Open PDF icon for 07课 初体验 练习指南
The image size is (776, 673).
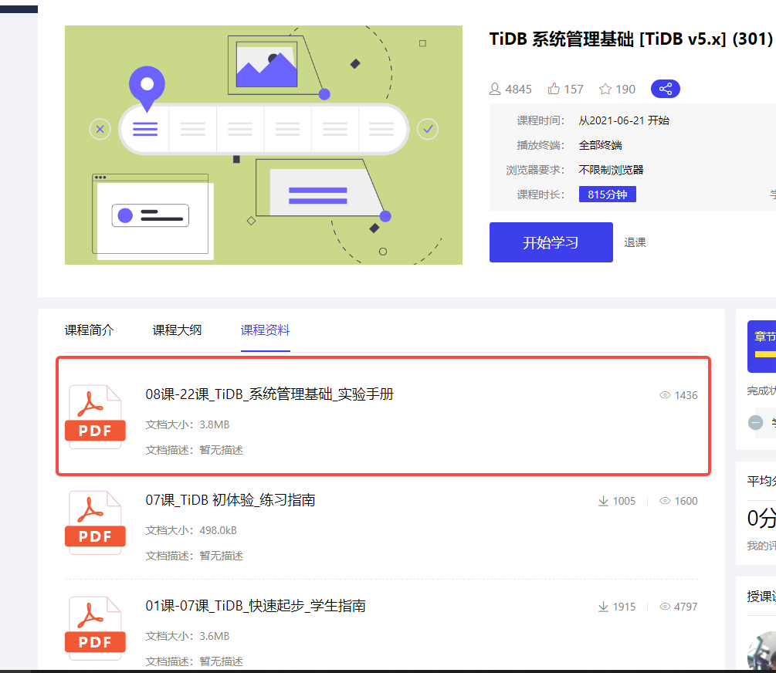coord(95,523)
